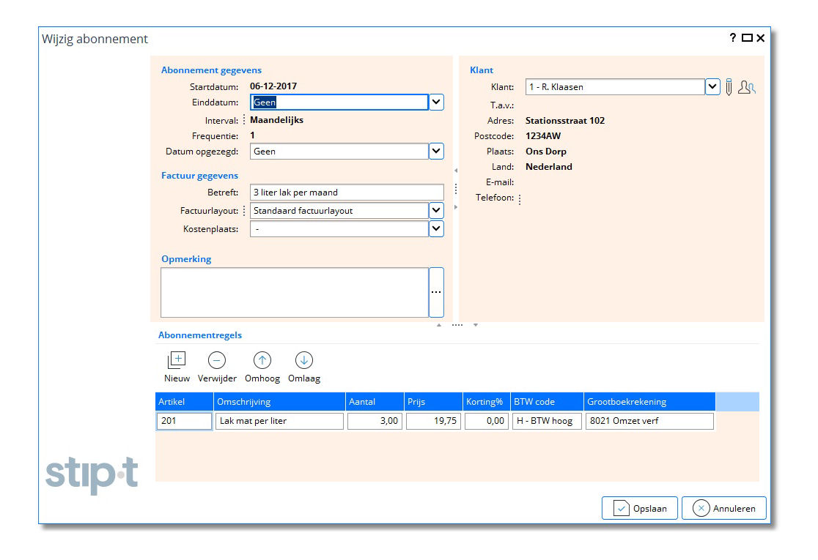
Task: Move row down with Omlaag icon
Action: [304, 360]
